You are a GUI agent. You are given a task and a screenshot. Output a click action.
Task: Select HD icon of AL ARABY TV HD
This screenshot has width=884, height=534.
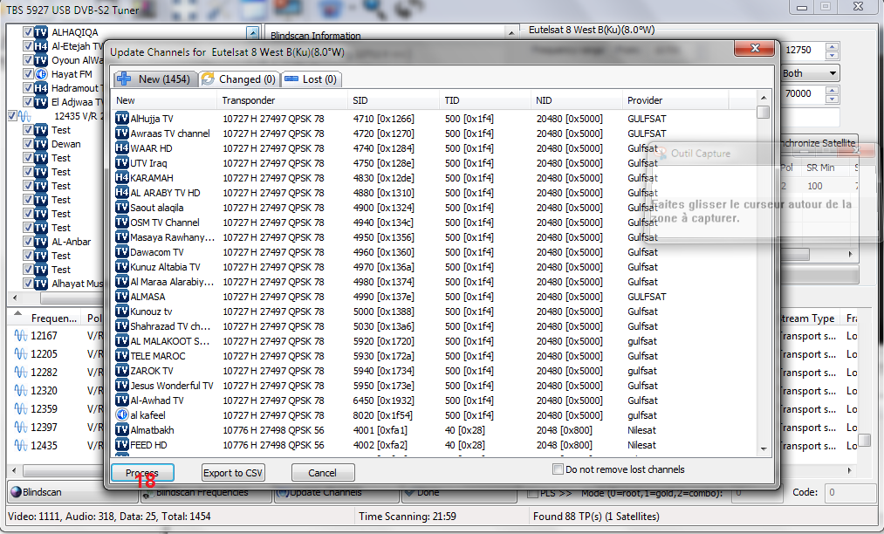(x=122, y=192)
